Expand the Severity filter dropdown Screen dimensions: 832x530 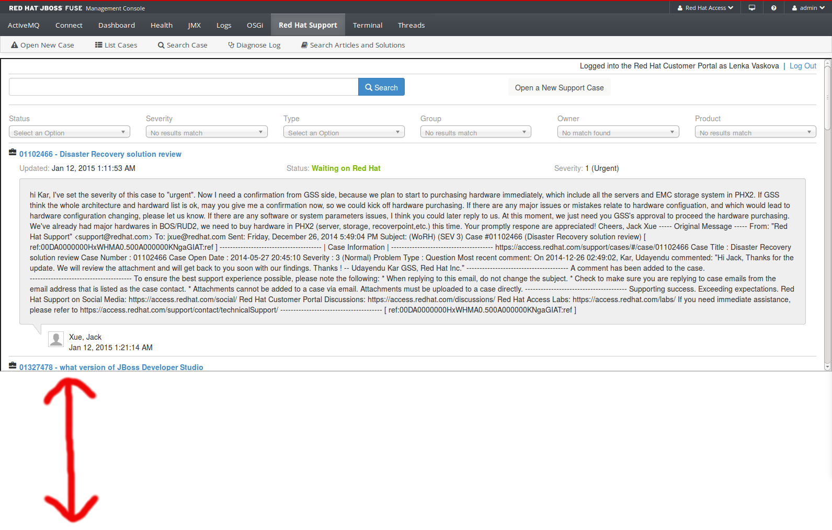(207, 132)
